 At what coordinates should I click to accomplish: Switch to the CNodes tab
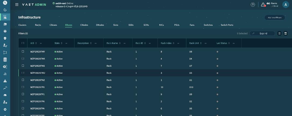click(x=84, y=25)
